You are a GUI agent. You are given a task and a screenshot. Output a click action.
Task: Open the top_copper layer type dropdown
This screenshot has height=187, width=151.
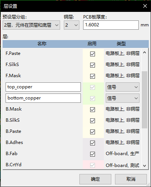(x=122, y=87)
